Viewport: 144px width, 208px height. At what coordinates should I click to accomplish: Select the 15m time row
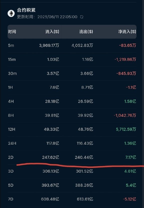[x=72, y=60]
